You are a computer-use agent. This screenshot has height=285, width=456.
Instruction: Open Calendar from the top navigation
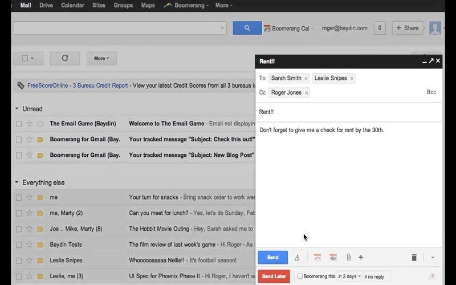[x=72, y=5]
